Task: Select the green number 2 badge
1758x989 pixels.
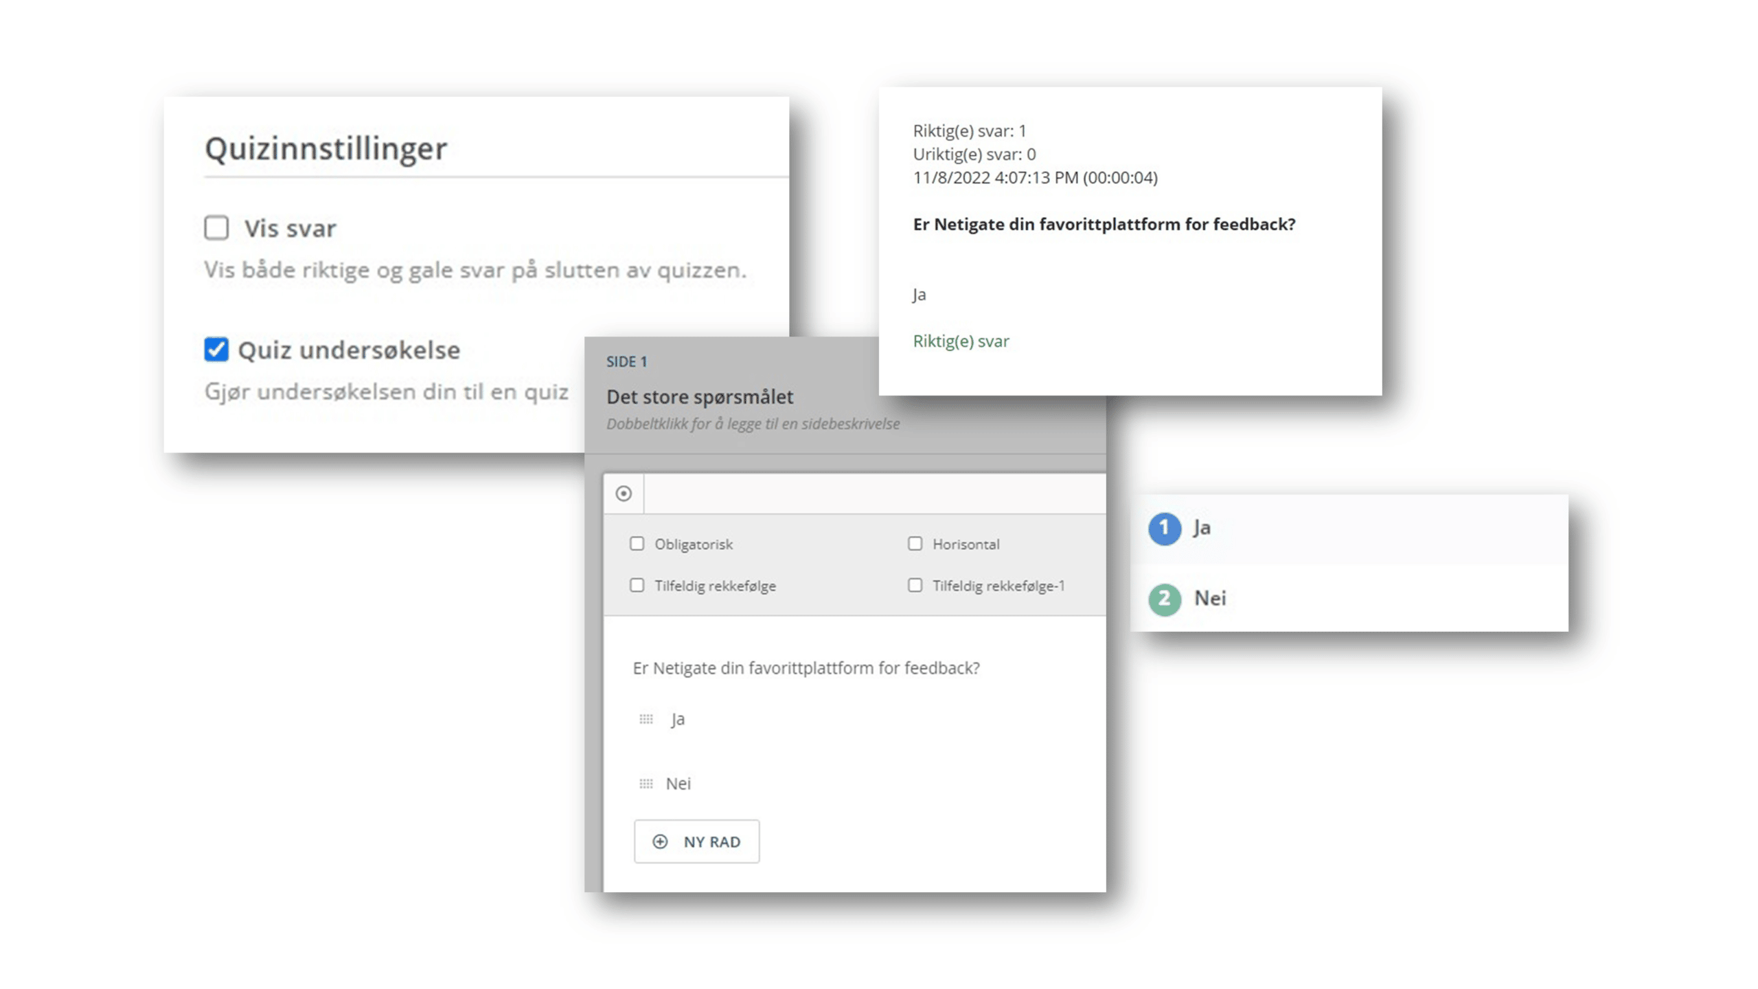Action: 1165,599
